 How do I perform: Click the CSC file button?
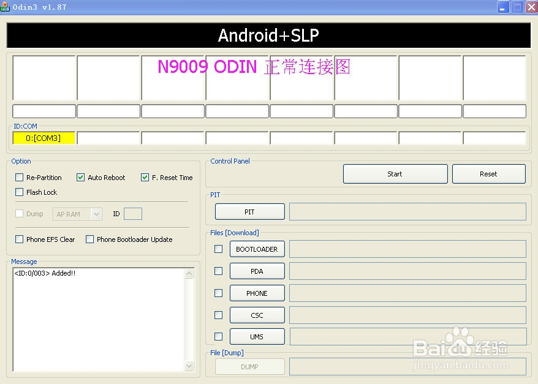(257, 315)
